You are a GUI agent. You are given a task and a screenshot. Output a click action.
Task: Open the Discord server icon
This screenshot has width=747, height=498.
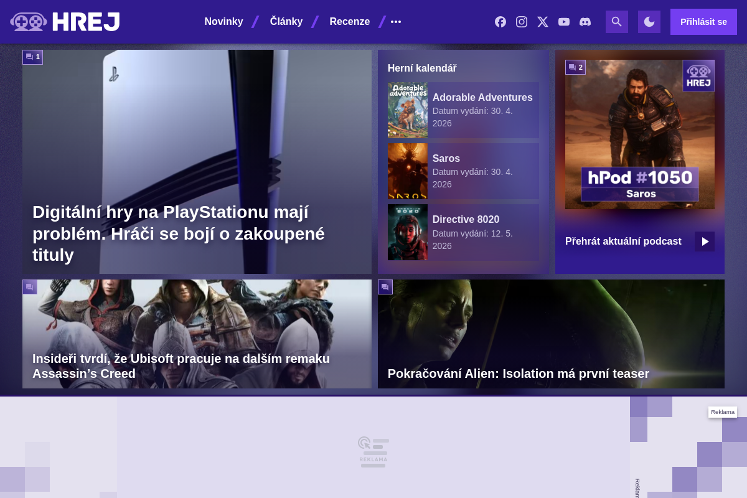pos(585,22)
